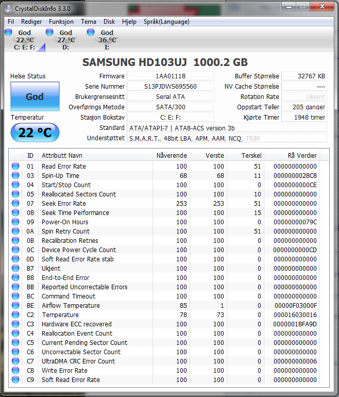Image resolution: width=339 pixels, height=397 pixels.
Task: Select the UltraDMA CRC Error Count name
Action: [x=78, y=361]
